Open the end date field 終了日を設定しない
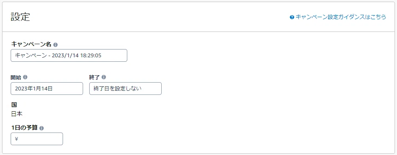 click(x=125, y=88)
